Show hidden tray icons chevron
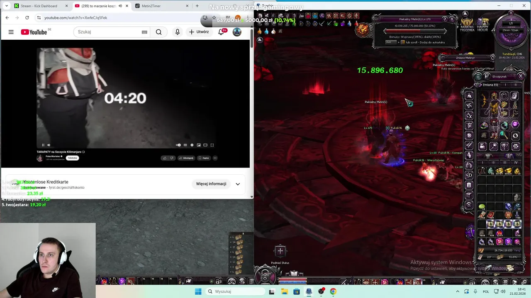The width and height of the screenshot is (531, 298). click(458, 291)
